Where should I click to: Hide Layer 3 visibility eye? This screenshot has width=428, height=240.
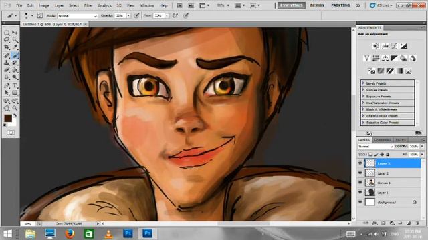(360, 163)
